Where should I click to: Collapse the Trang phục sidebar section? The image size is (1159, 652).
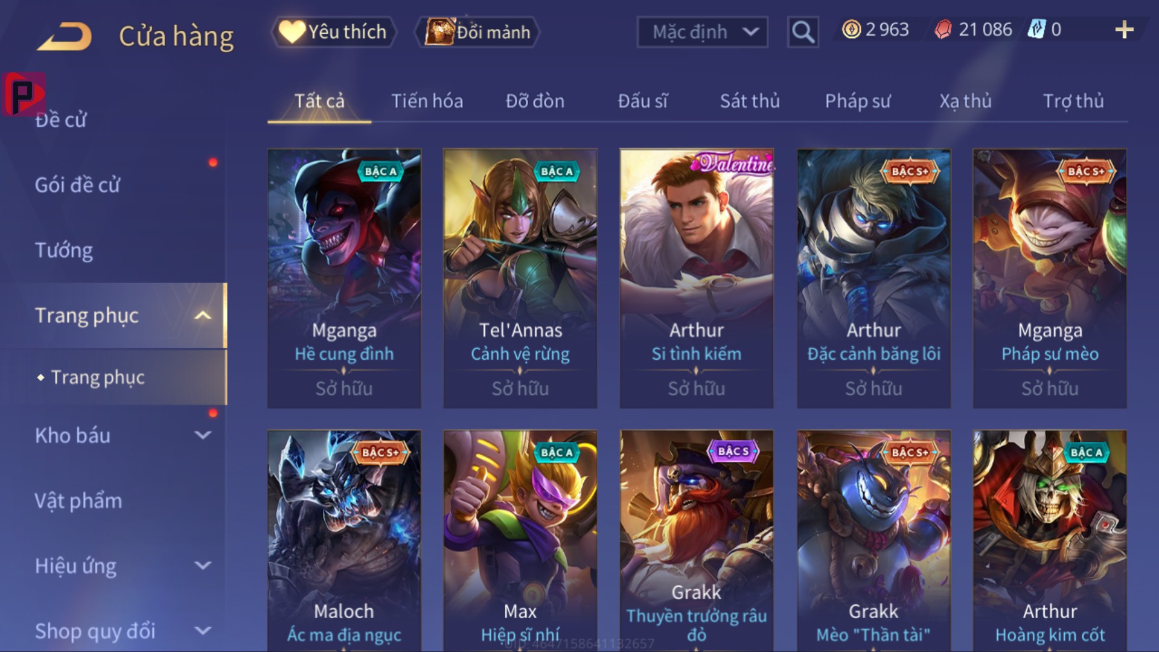click(203, 316)
